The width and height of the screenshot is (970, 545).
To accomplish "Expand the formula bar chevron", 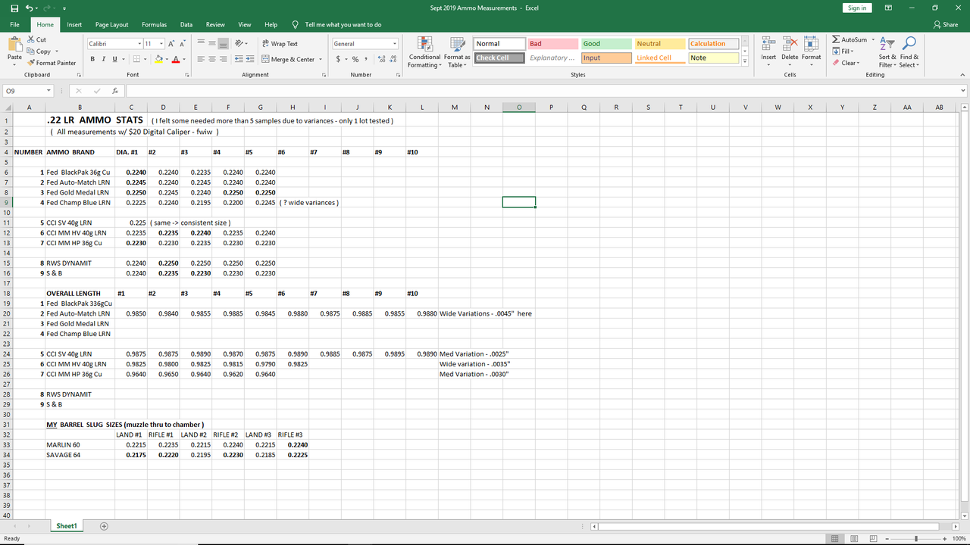I will click(x=963, y=91).
